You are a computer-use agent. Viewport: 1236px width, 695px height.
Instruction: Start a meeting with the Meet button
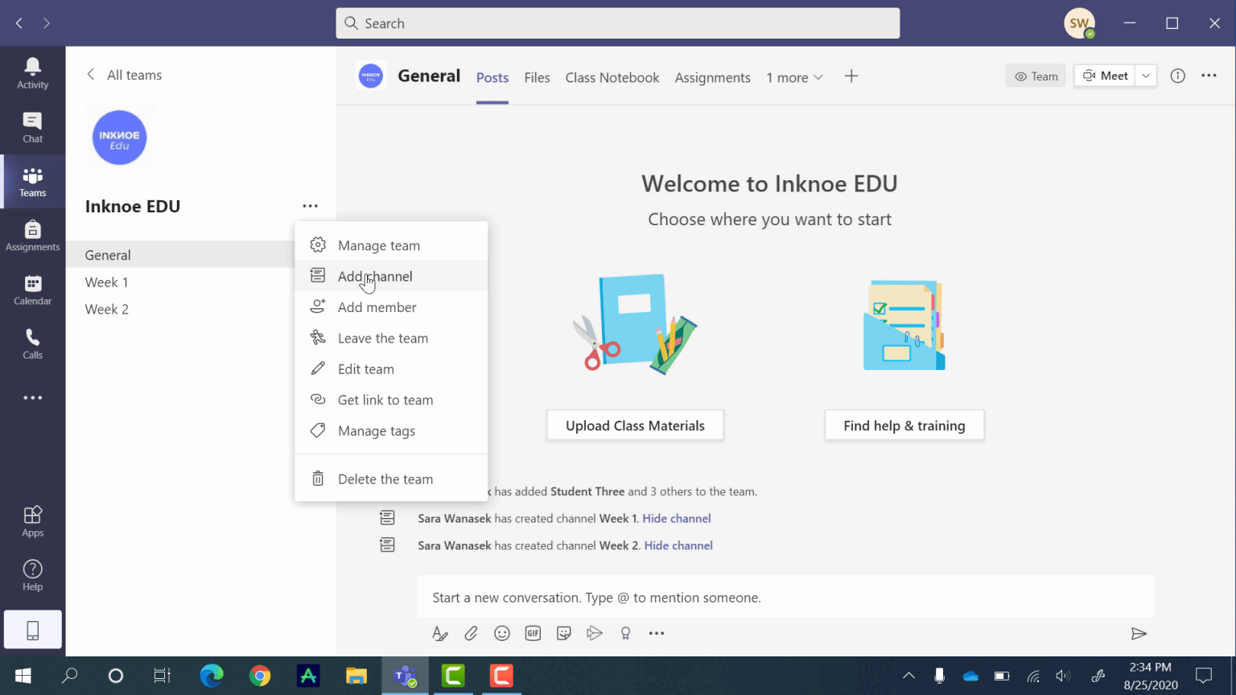coord(1105,76)
